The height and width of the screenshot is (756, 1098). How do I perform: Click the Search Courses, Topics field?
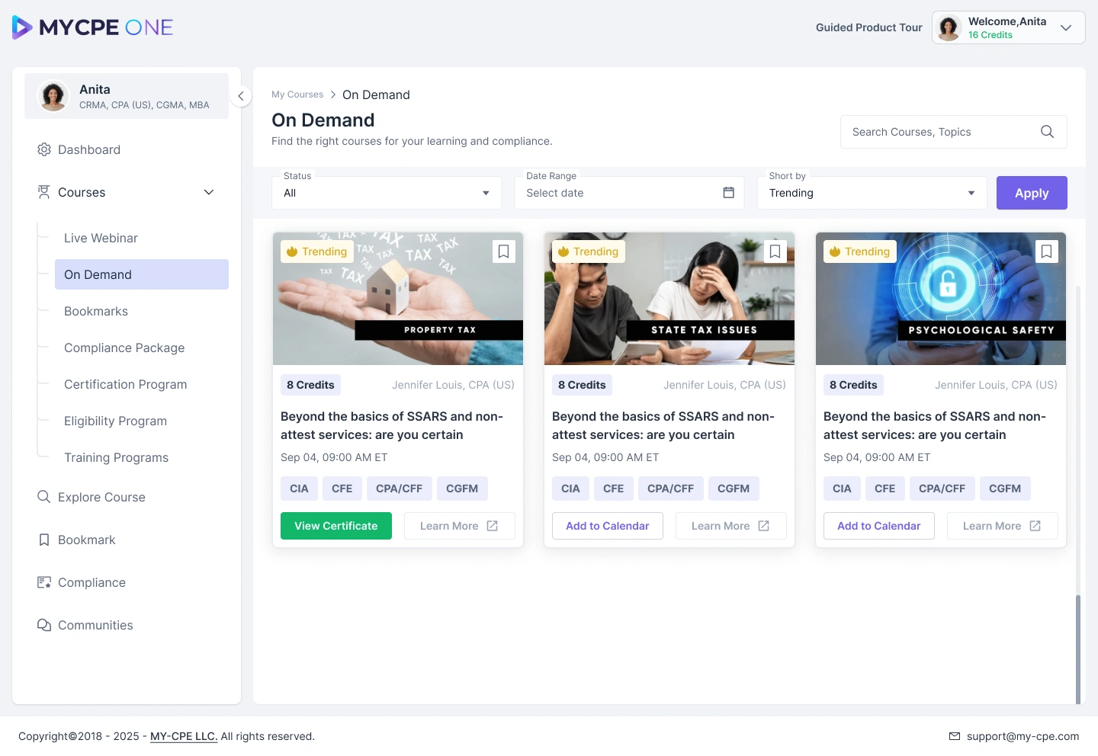[x=953, y=132]
